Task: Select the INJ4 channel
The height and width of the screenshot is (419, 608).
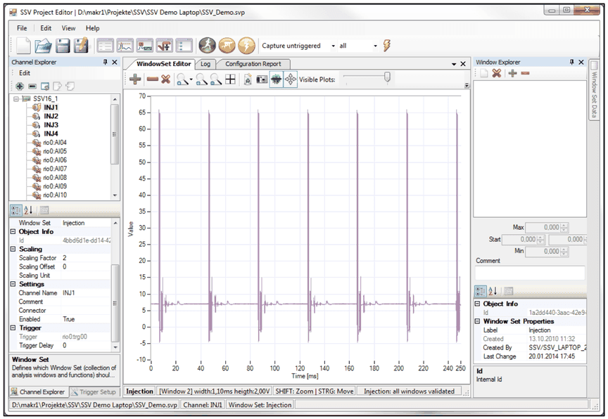Action: [51, 134]
